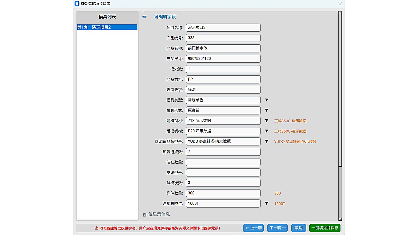Click orange 王牌S50C suggestion beside 后模钢材
Image resolution: width=418 pixels, height=235 pixels.
click(290, 131)
